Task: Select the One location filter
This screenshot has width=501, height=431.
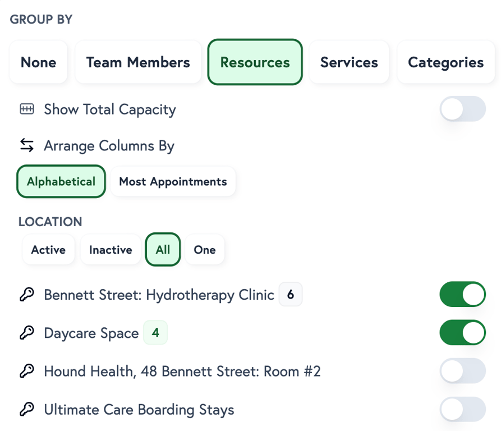Action: click(205, 250)
